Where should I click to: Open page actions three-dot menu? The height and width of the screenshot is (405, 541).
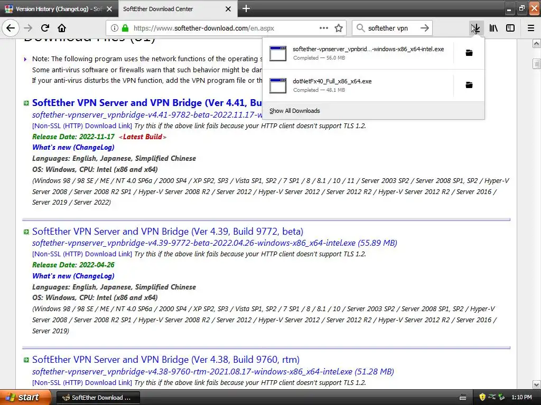324,28
